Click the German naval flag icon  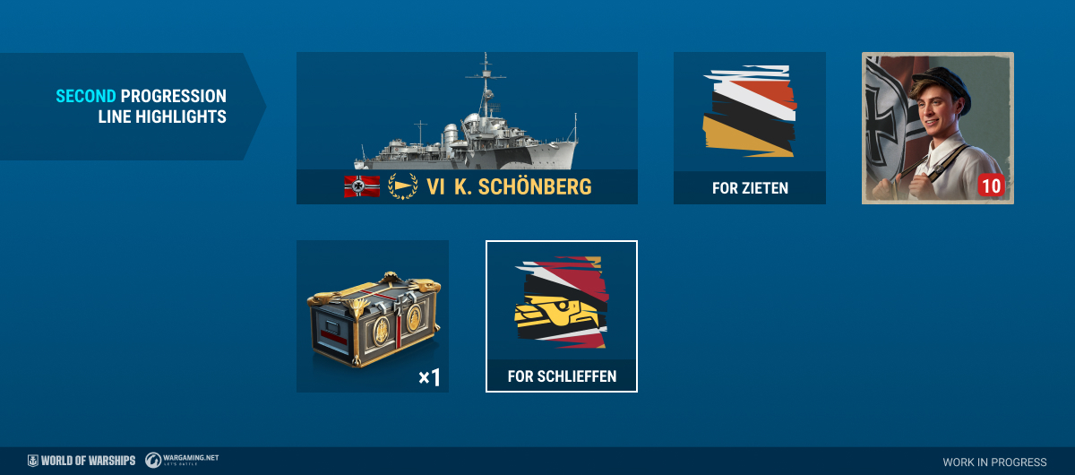[361, 186]
